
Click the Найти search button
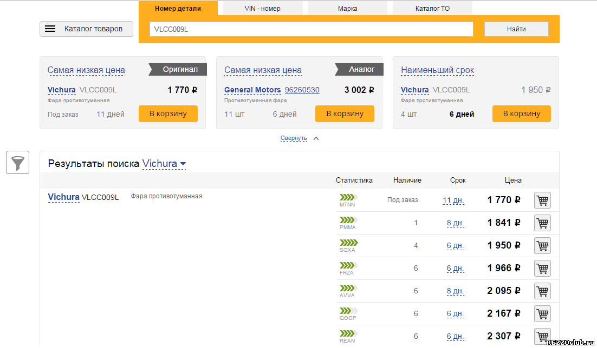point(516,29)
